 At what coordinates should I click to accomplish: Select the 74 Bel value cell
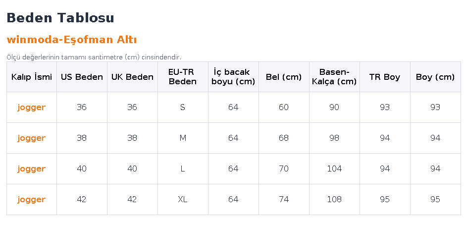pos(284,199)
